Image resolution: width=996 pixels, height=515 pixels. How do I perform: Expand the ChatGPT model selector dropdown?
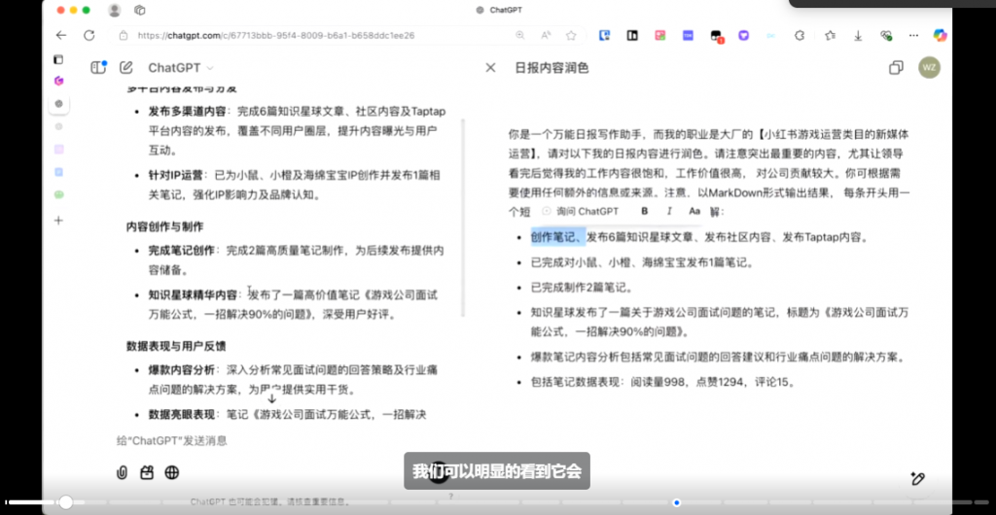pyautogui.click(x=181, y=68)
